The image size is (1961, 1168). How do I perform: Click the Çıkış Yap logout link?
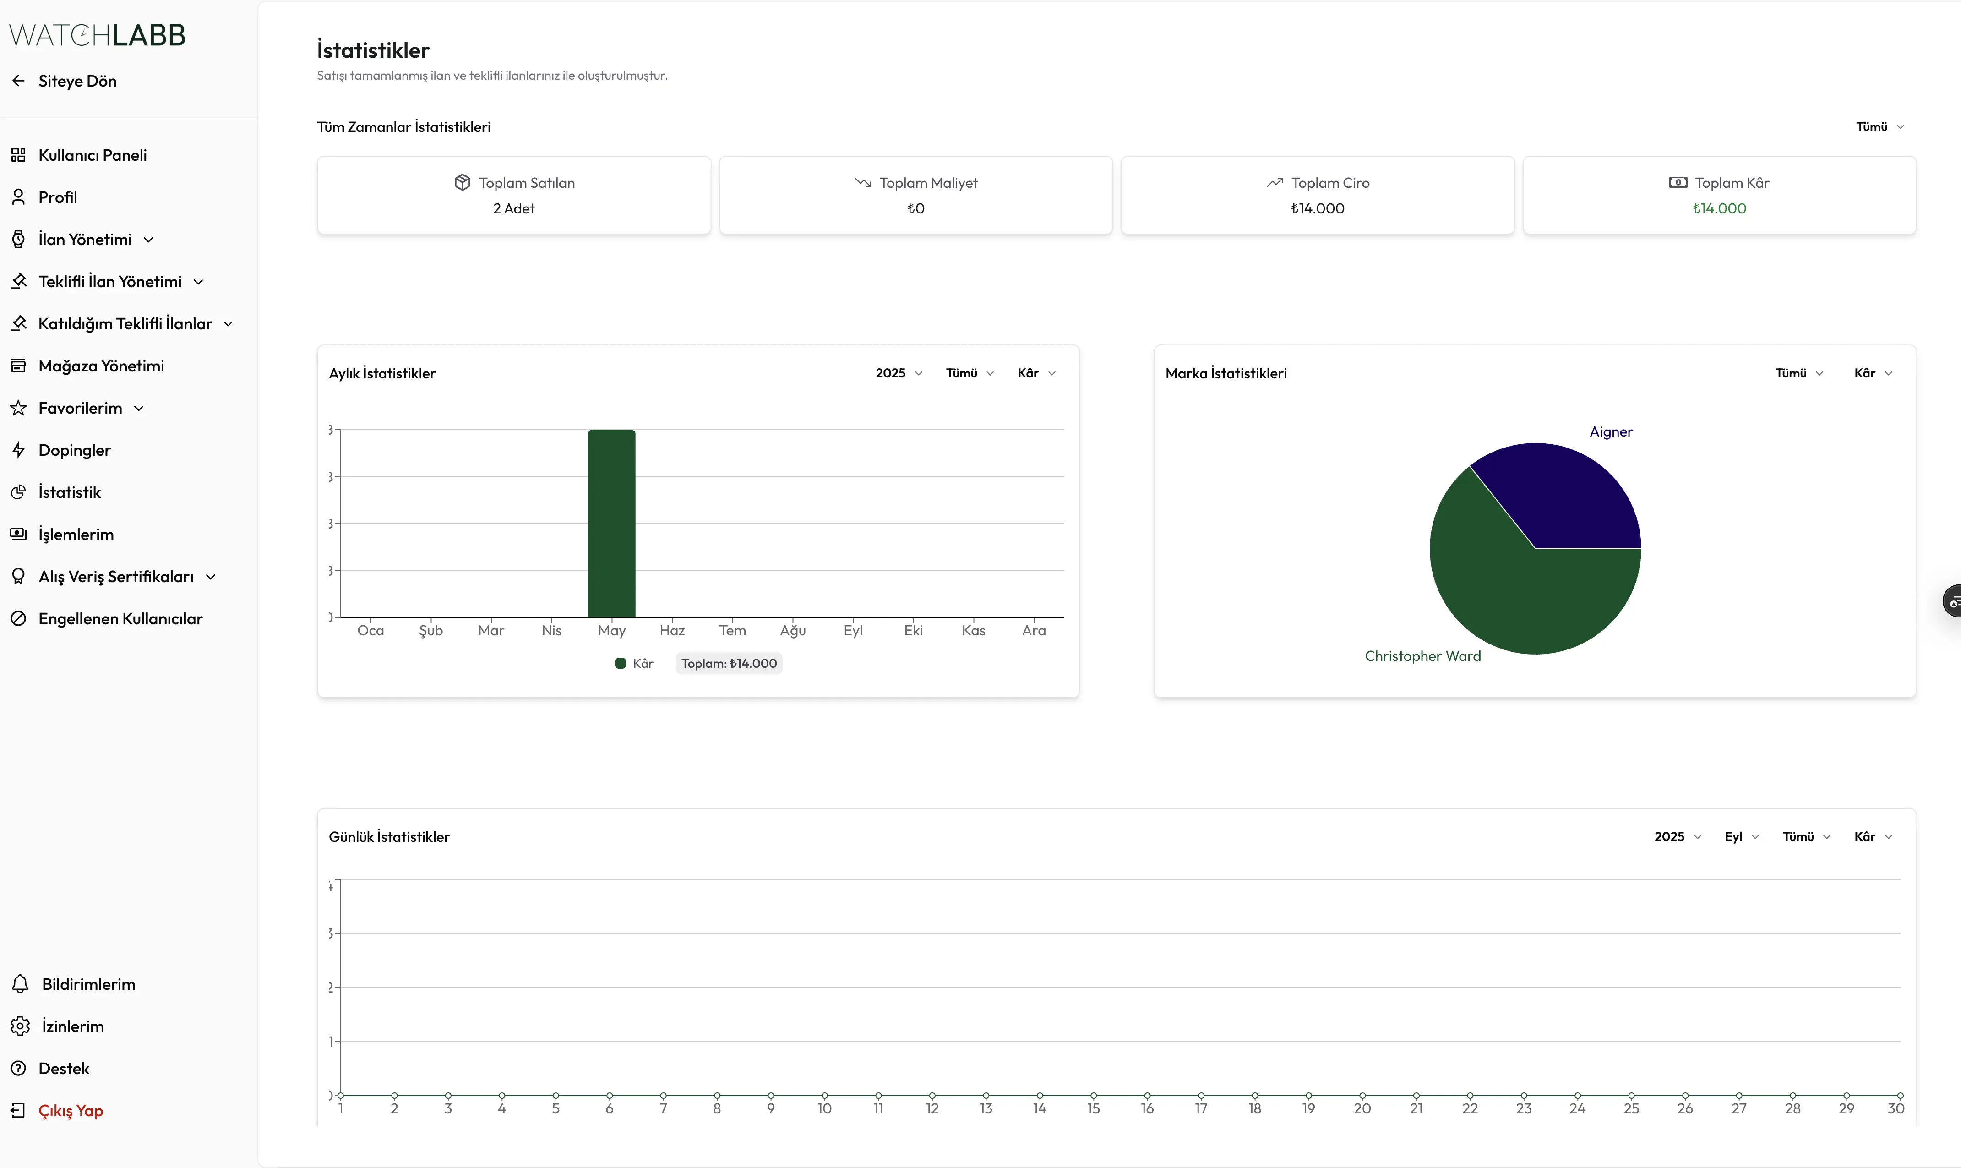pos(71,1111)
